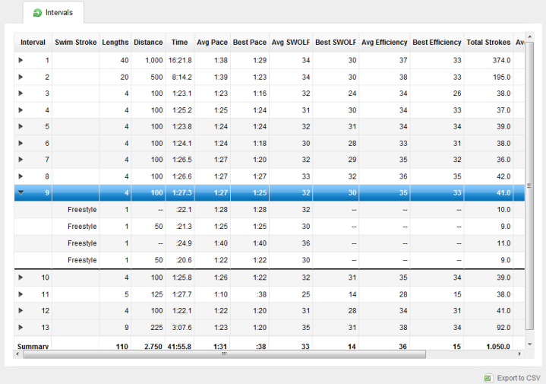Expand interval 12 row

21,310
